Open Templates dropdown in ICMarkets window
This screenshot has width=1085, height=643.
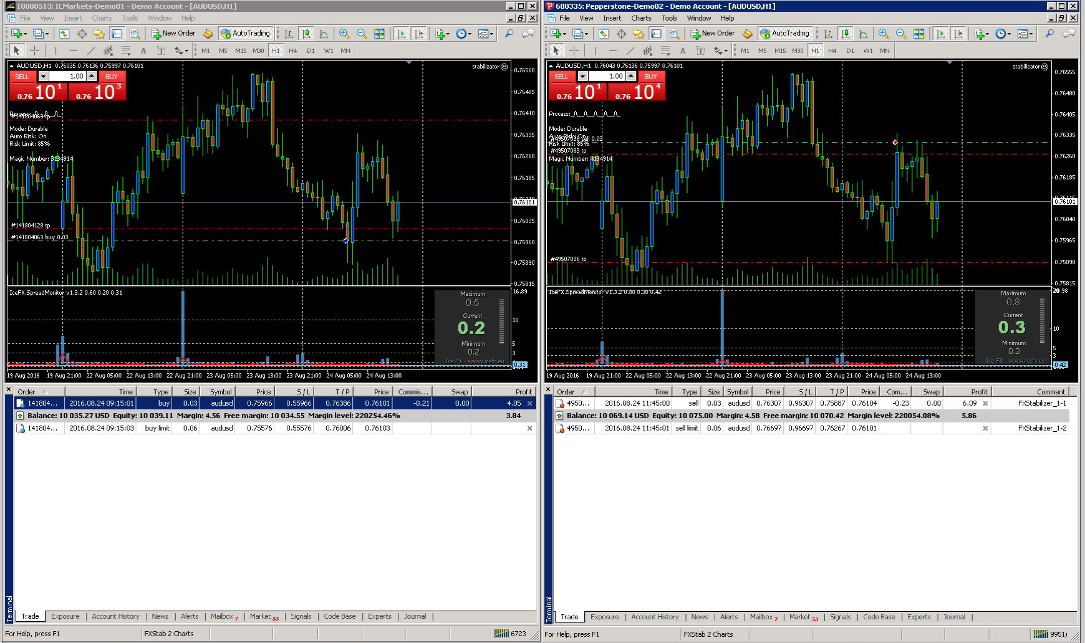click(486, 34)
